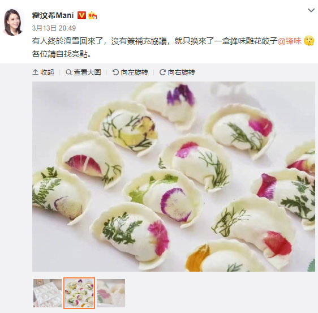Click the upward arrow collapse icon
This screenshot has width=318, height=313.
[x=35, y=72]
